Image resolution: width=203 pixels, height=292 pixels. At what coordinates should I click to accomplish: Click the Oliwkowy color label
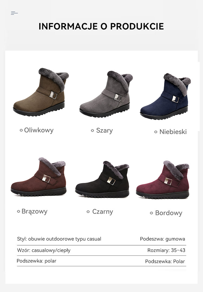[39, 130]
